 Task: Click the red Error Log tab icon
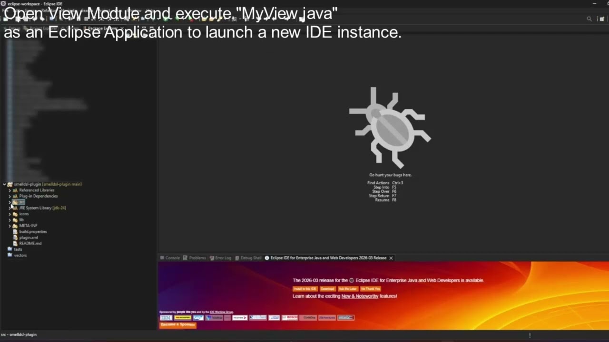212,257
